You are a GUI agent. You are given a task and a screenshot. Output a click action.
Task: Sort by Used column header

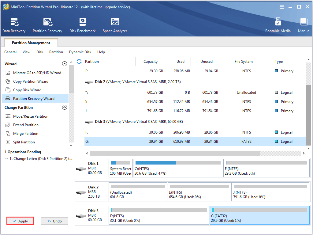[178, 62]
